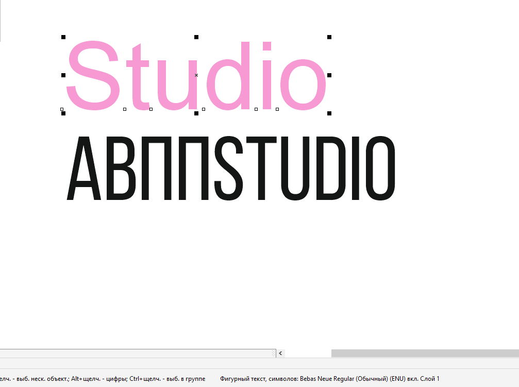
Task: Click the horizontal scrollbar thumb
Action: coord(425,353)
